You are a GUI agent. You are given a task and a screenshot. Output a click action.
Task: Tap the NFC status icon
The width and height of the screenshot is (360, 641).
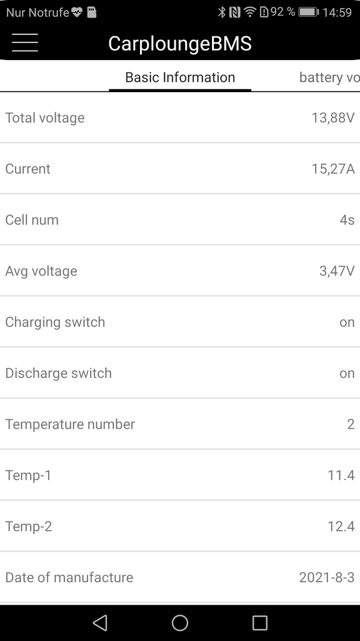235,13
